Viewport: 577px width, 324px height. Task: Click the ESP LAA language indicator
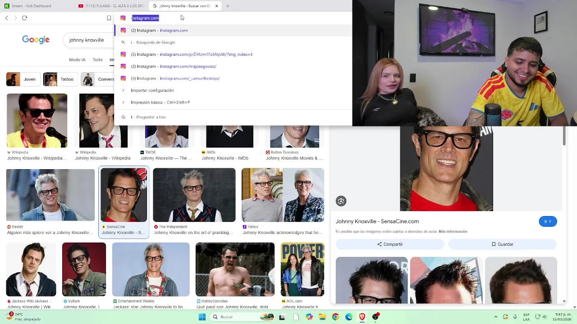pyautogui.click(x=527, y=317)
